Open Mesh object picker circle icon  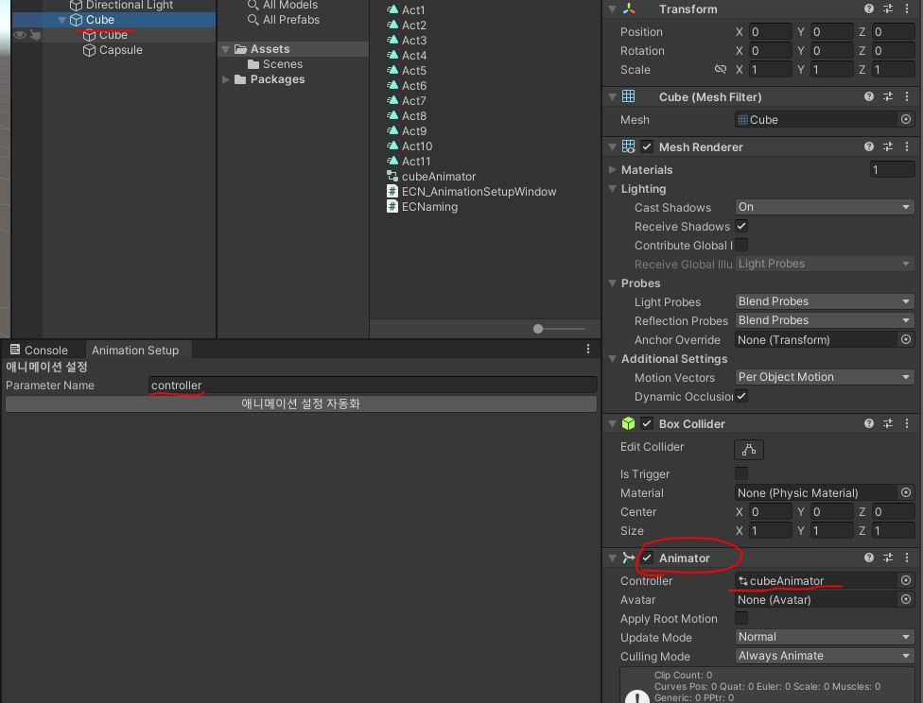tap(906, 119)
